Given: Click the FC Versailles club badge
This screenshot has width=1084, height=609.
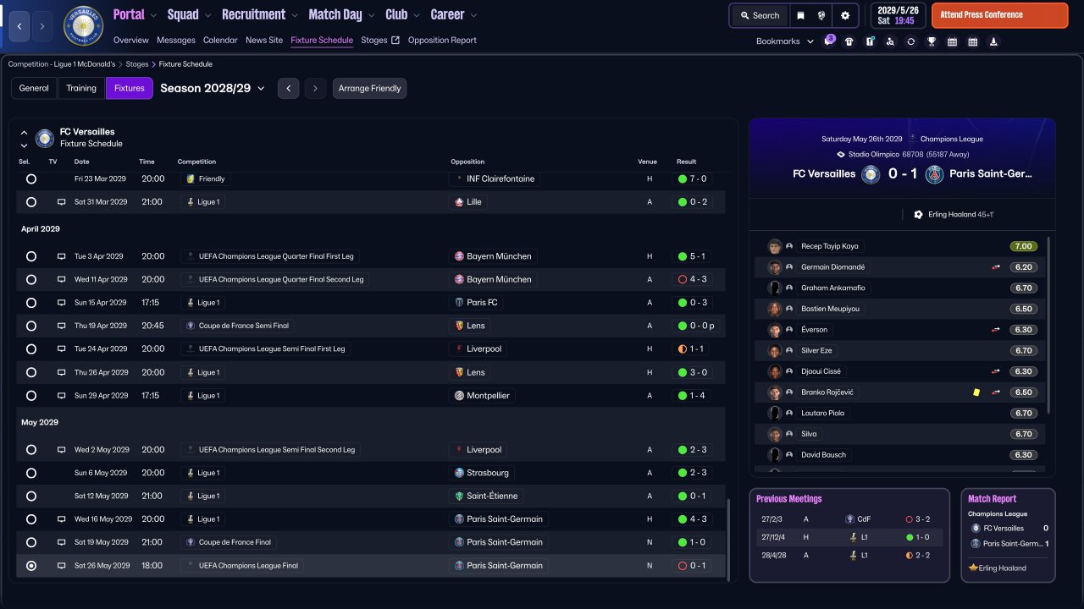Looking at the screenshot, I should tap(83, 27).
